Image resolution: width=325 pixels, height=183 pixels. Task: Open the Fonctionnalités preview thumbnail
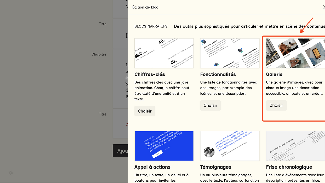(230, 53)
